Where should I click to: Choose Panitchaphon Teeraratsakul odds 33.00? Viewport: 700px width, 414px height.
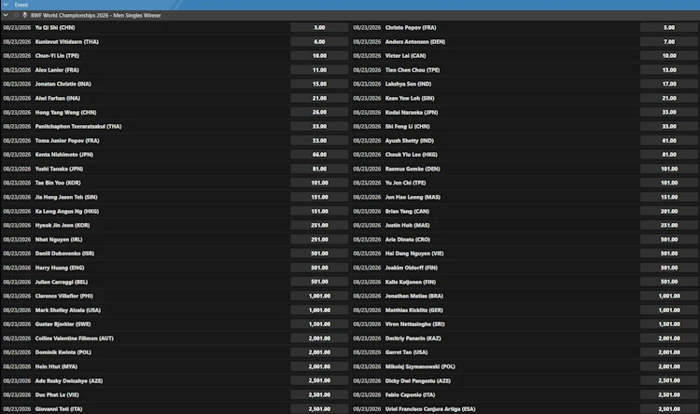point(319,126)
